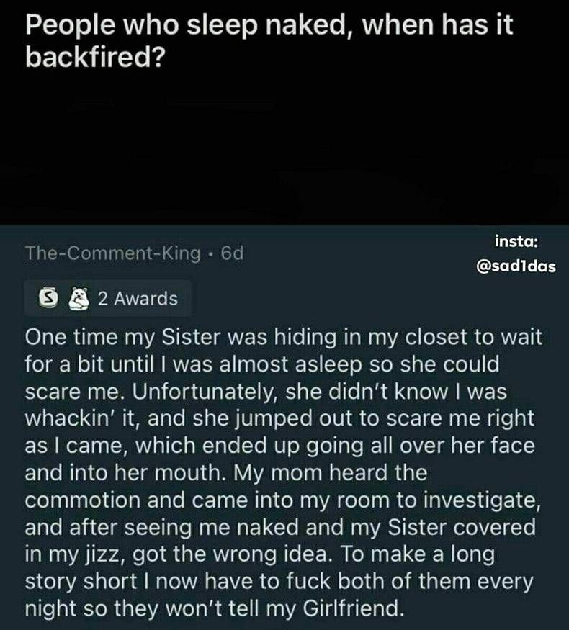Click the line starting 'for a bit until'

(x=262, y=364)
